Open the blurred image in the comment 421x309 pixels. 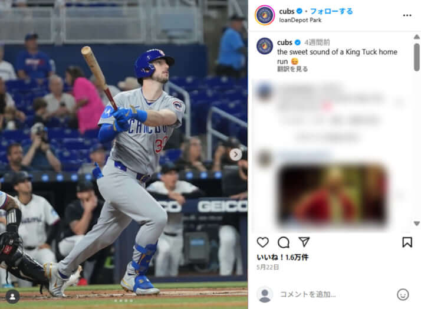click(333, 194)
